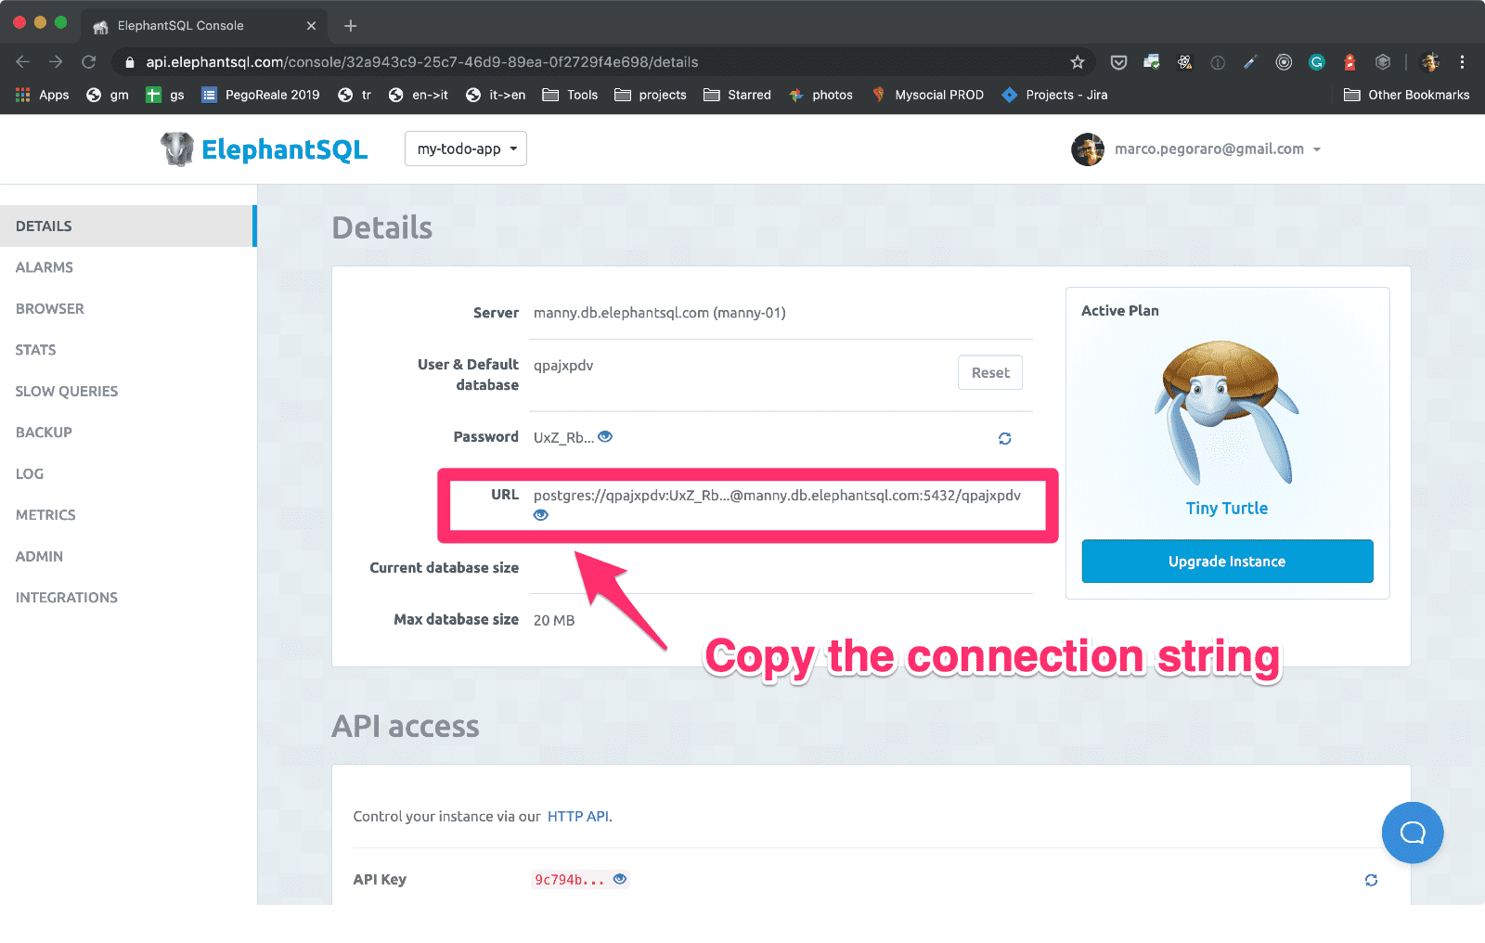Open the gs sheets bookmark
Image resolution: width=1485 pixels, height=943 pixels.
point(165,95)
